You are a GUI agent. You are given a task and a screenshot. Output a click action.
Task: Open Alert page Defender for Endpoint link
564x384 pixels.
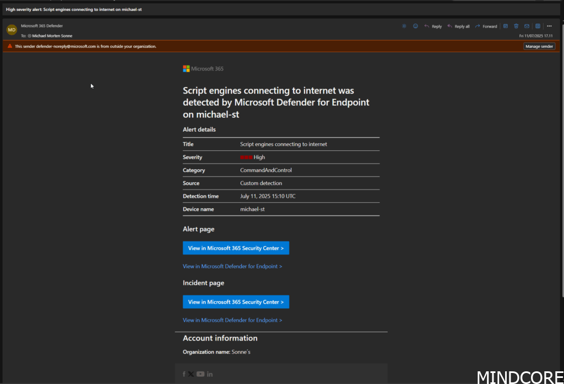(232, 266)
